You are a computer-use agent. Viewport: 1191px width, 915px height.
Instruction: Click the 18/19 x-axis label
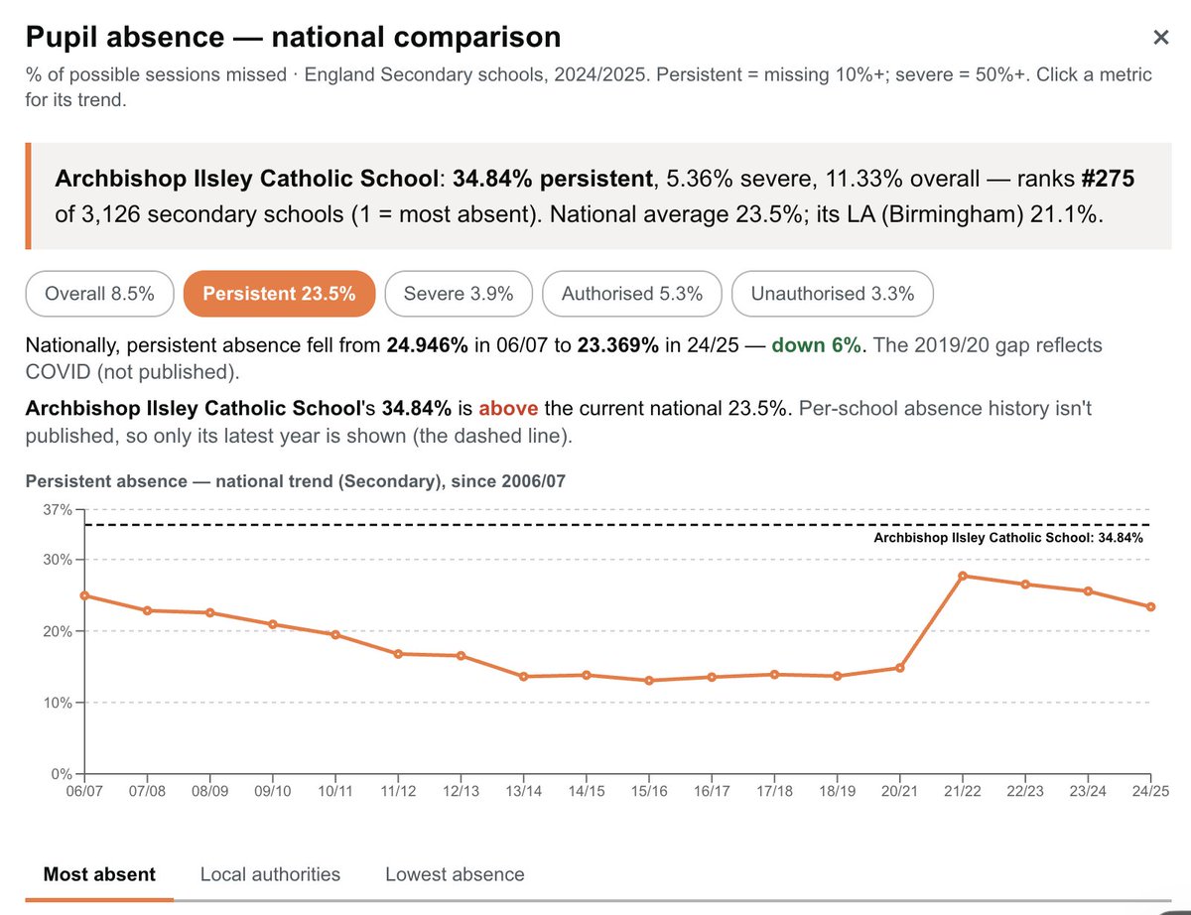coord(837,791)
